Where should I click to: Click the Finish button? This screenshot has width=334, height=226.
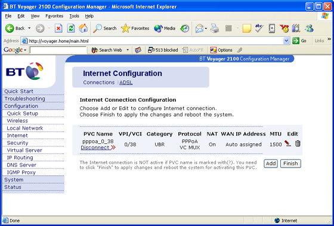click(x=290, y=164)
